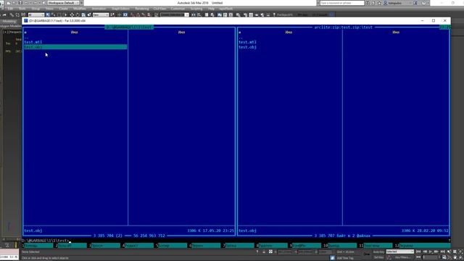464x261 pixels.
Task: Open the reference coordinate View dropdown
Action: [x=101, y=14]
